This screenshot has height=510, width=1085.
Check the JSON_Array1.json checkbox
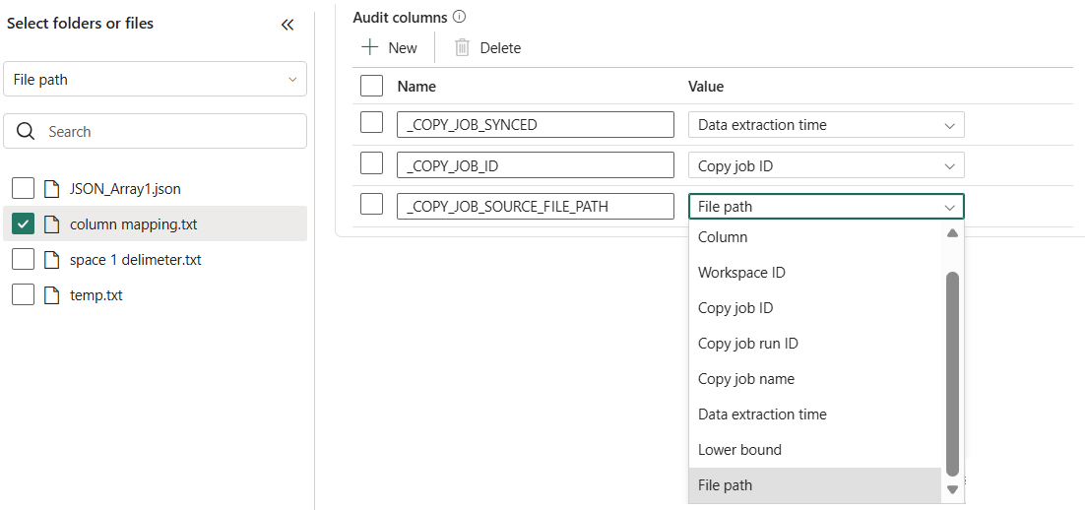pyautogui.click(x=23, y=188)
